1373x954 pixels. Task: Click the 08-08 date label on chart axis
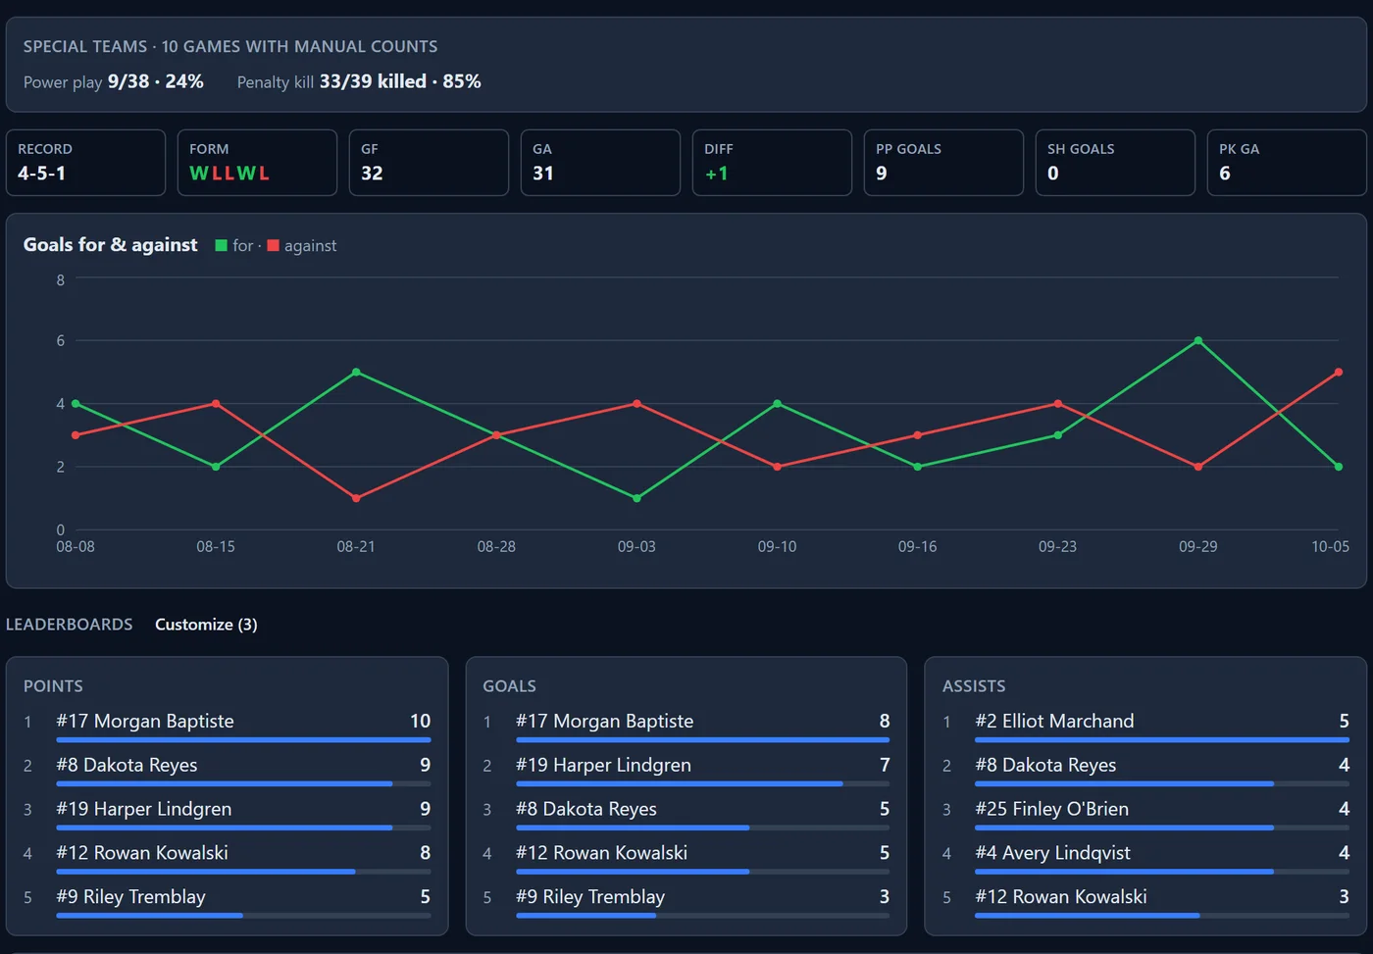[x=76, y=546]
